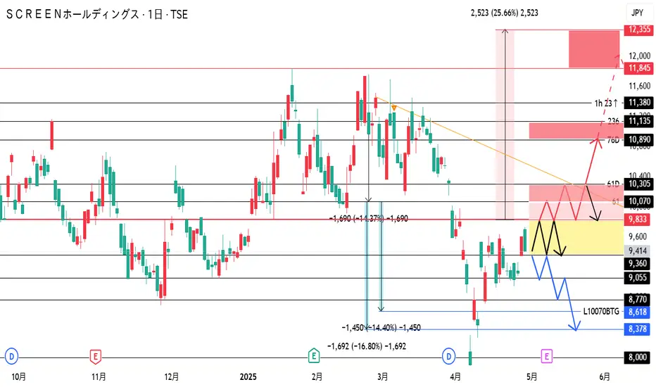Click the 2025 label on time axis
Screen dimensions: 656x387
248,377
